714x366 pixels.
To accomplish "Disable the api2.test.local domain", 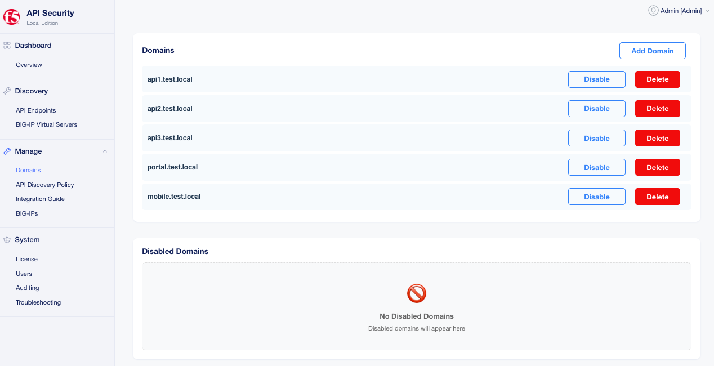I will pyautogui.click(x=597, y=109).
